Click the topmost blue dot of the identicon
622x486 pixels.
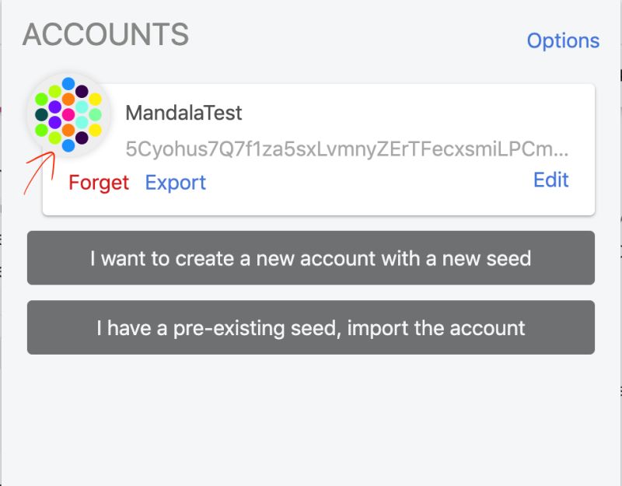pos(68,84)
